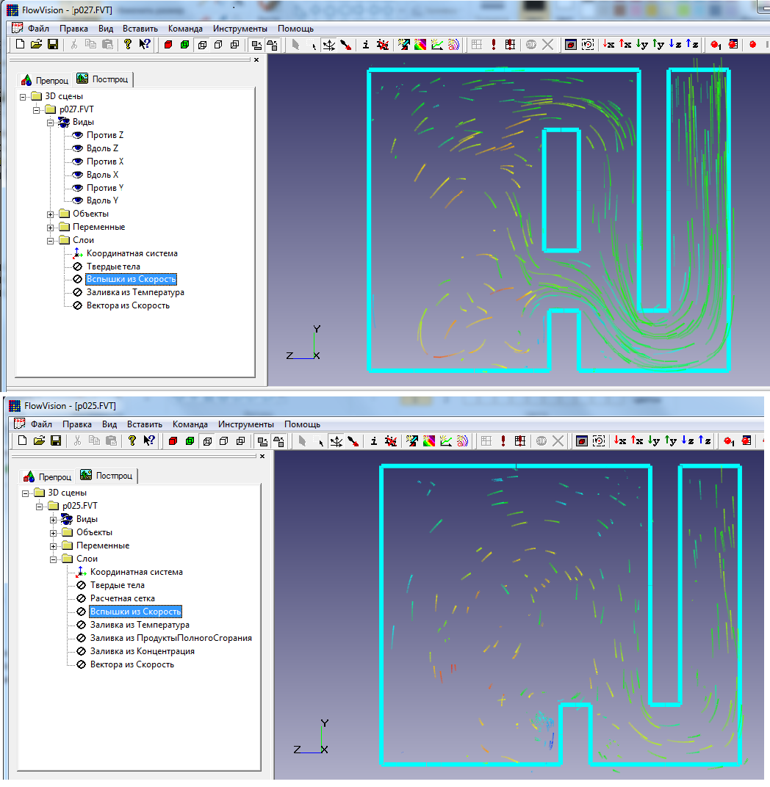
Task: Expand the 'Объекты' folder in p027 tree
Action: pyautogui.click(x=51, y=214)
